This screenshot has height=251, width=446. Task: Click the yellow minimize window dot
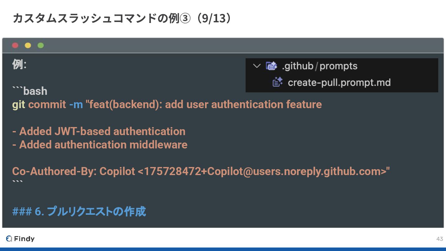[28, 46]
